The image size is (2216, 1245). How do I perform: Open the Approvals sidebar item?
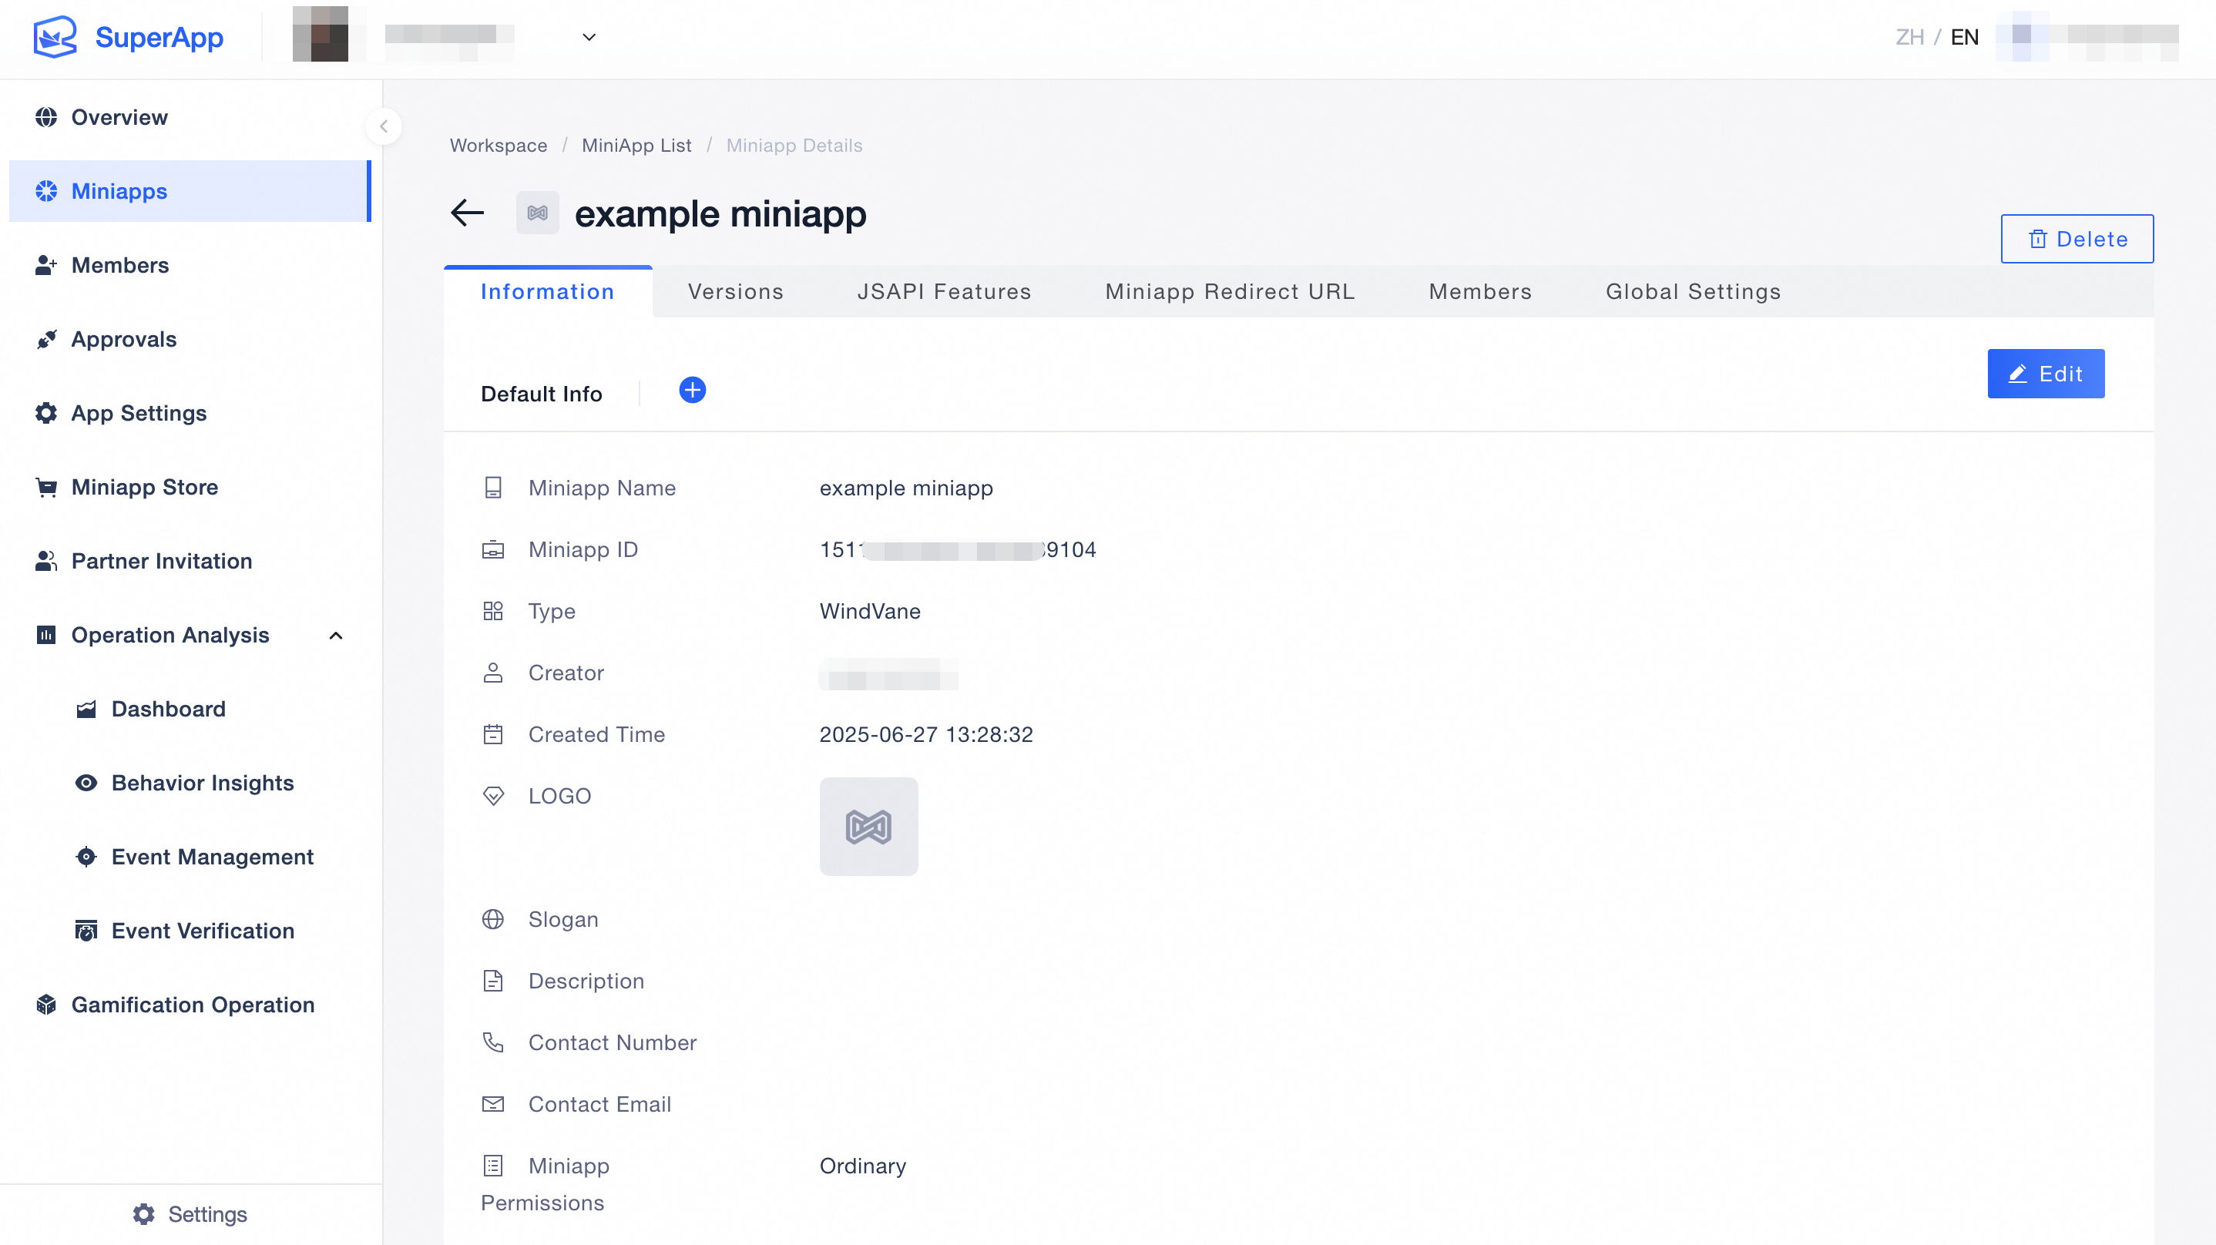[124, 339]
